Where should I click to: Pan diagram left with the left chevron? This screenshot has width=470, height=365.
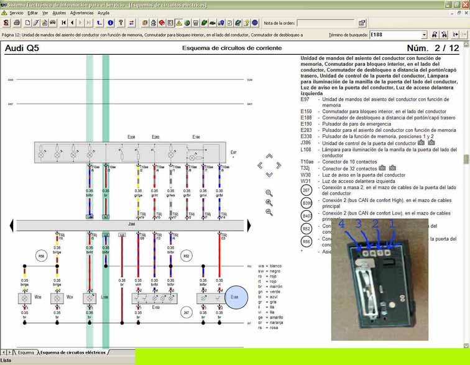[260, 165]
